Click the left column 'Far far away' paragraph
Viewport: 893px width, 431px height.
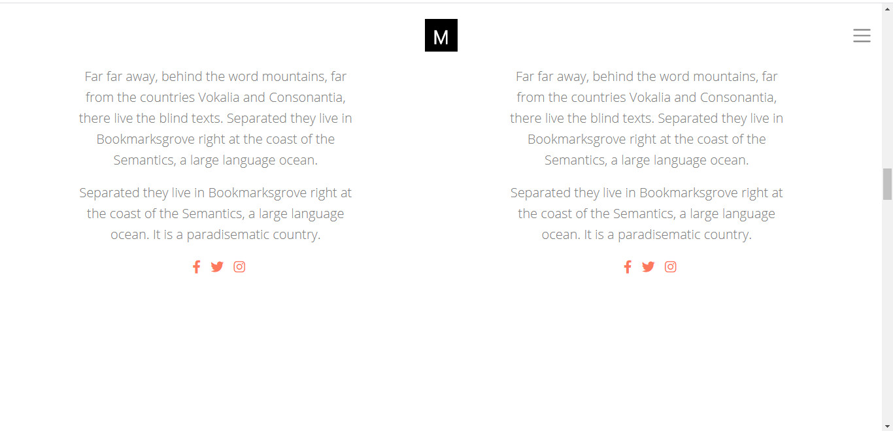(216, 118)
